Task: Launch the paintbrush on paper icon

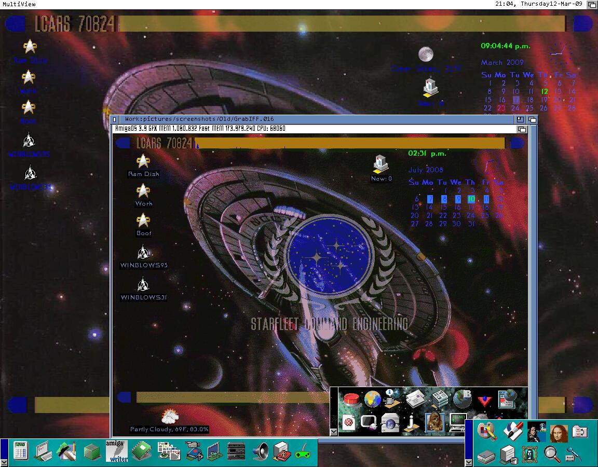Action: pos(512,431)
